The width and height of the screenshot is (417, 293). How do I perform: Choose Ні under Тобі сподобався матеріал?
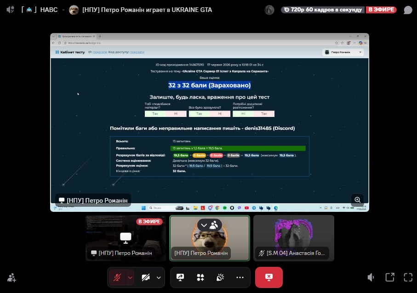click(x=176, y=114)
